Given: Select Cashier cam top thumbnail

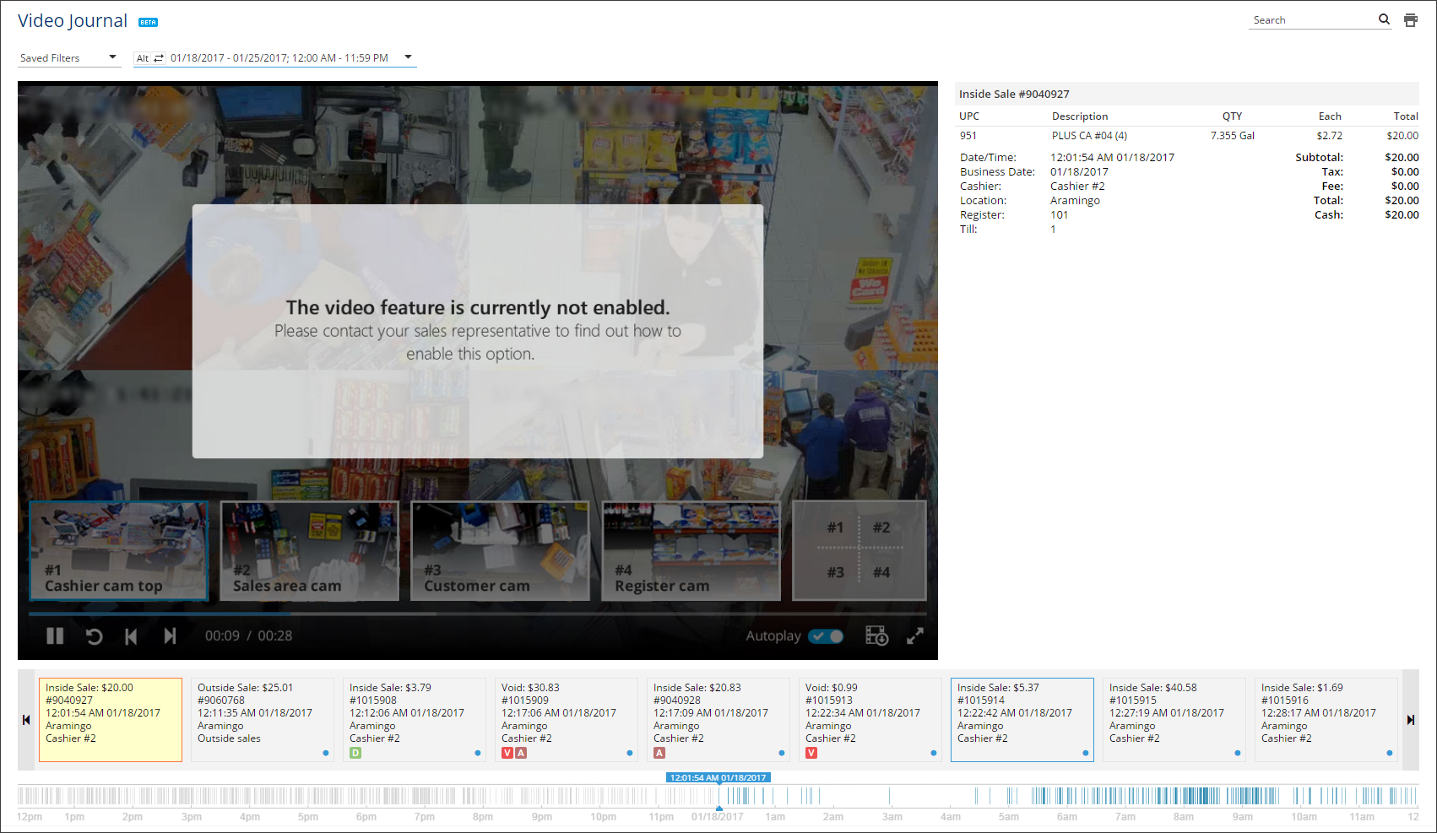Looking at the screenshot, I should coord(119,551).
